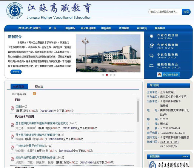Click the people icon for 作者在线注册

pos(152,36)
